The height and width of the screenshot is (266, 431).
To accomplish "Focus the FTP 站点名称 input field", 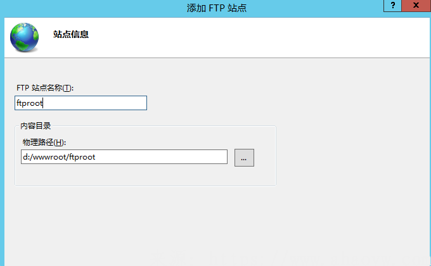I will click(80, 103).
